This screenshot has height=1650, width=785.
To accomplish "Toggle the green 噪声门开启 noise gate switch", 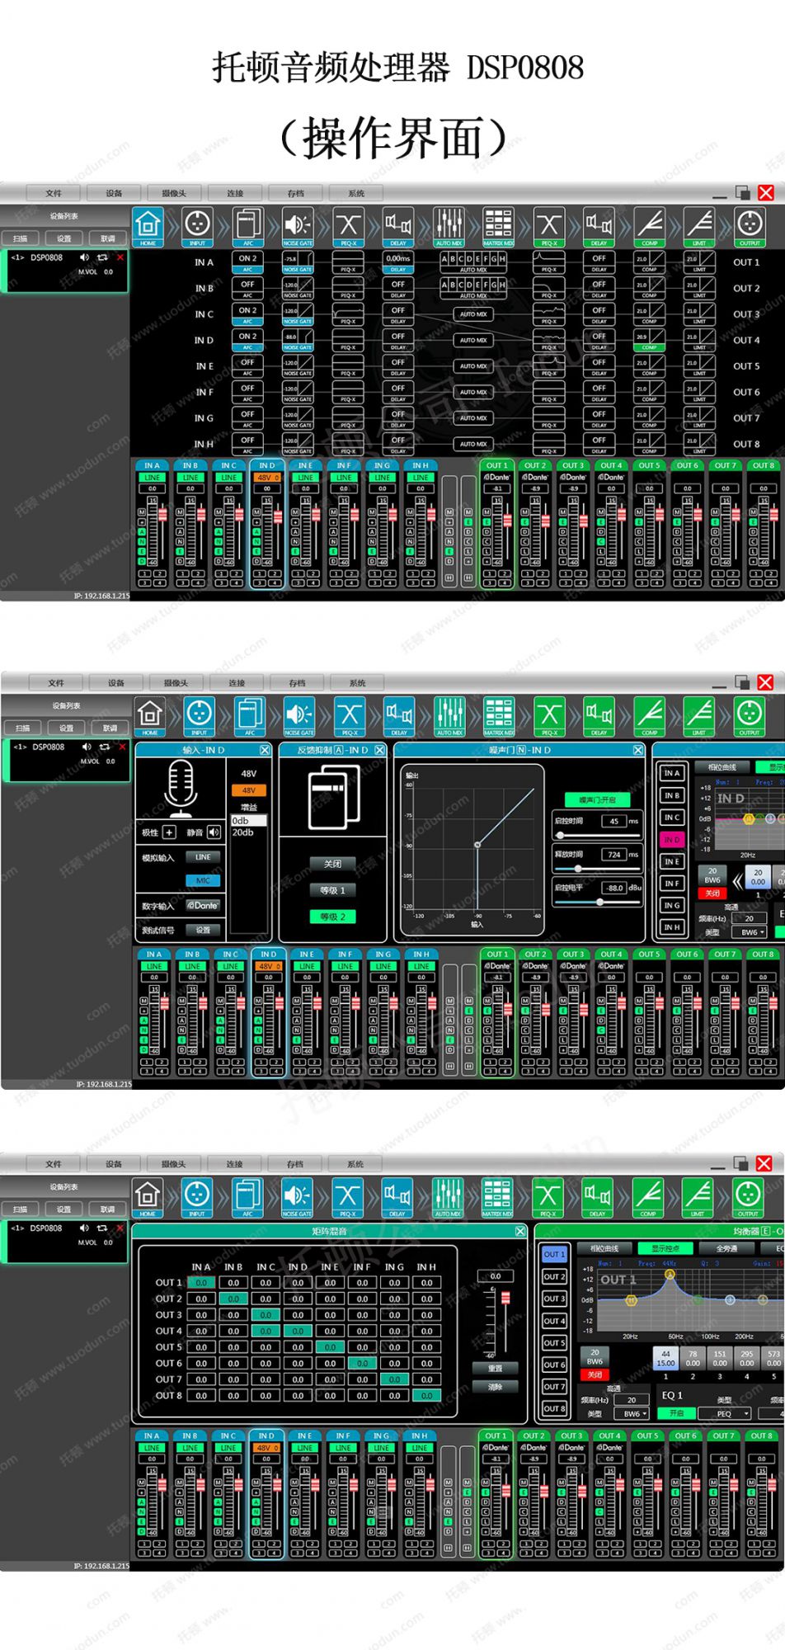I will pyautogui.click(x=597, y=799).
